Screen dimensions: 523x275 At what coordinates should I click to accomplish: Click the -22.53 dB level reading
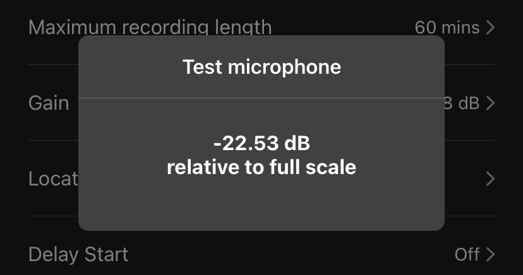pyautogui.click(x=261, y=144)
